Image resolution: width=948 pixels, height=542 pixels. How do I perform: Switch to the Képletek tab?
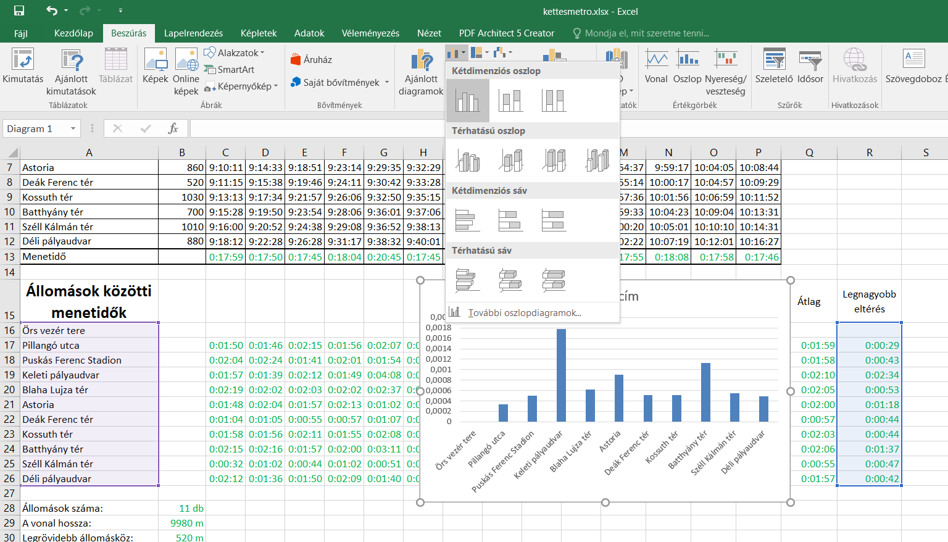259,33
